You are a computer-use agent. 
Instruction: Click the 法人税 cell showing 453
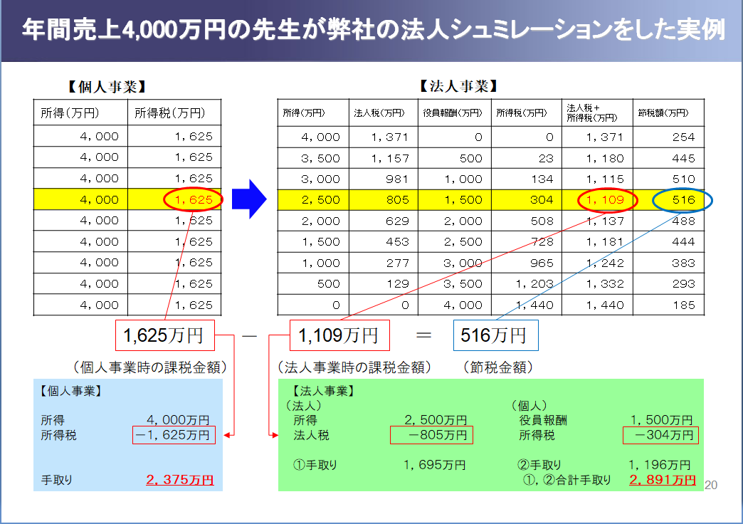[x=384, y=242]
